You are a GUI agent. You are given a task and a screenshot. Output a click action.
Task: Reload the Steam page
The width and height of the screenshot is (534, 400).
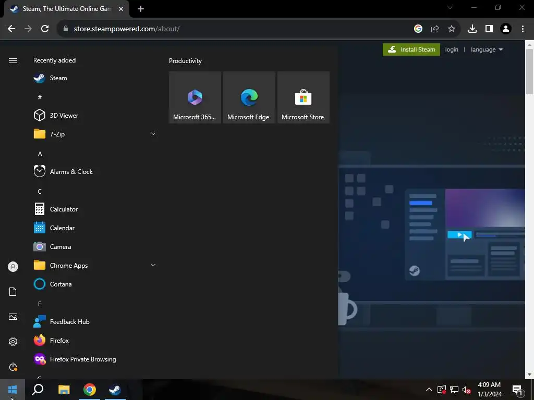(x=45, y=29)
